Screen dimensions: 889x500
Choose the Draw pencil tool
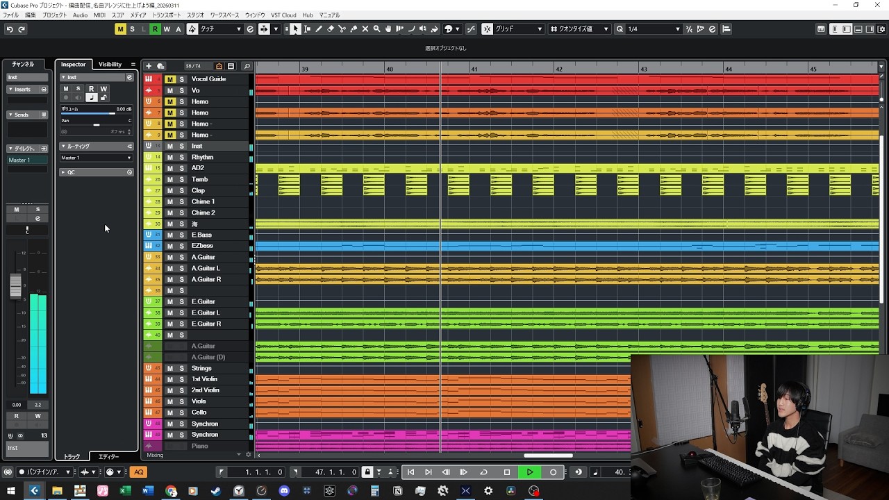319,29
